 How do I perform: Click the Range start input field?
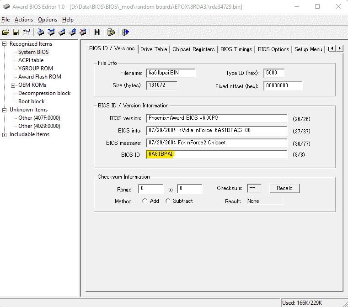[x=151, y=189]
